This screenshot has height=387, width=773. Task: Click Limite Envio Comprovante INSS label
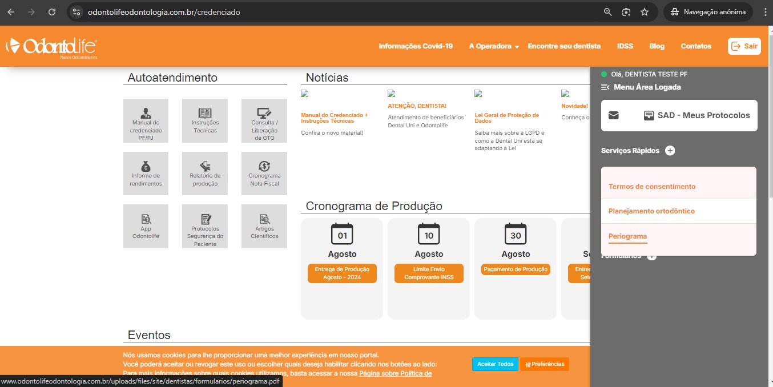(x=429, y=273)
